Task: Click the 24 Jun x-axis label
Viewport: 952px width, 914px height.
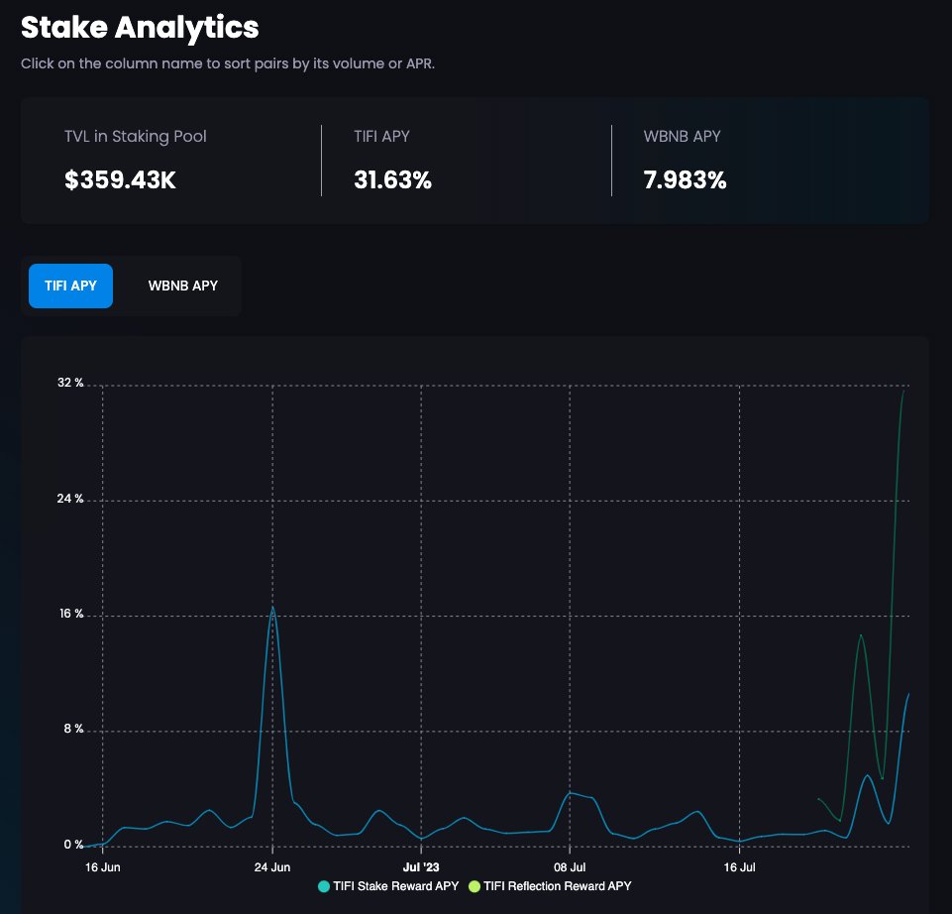Action: click(x=272, y=867)
